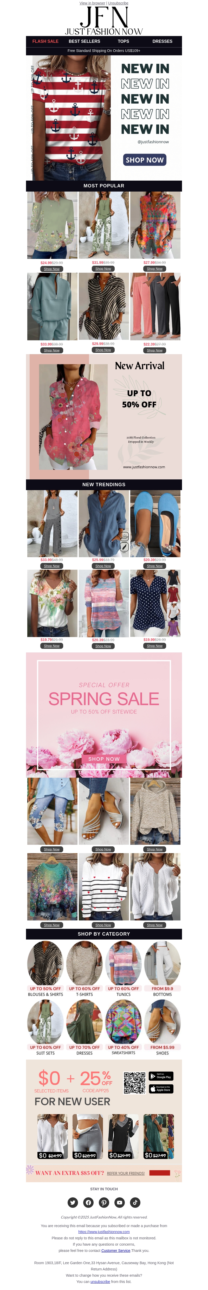The width and height of the screenshot is (208, 1290).
Task: Go to BEST SELLERS in navigation
Action: [84, 41]
